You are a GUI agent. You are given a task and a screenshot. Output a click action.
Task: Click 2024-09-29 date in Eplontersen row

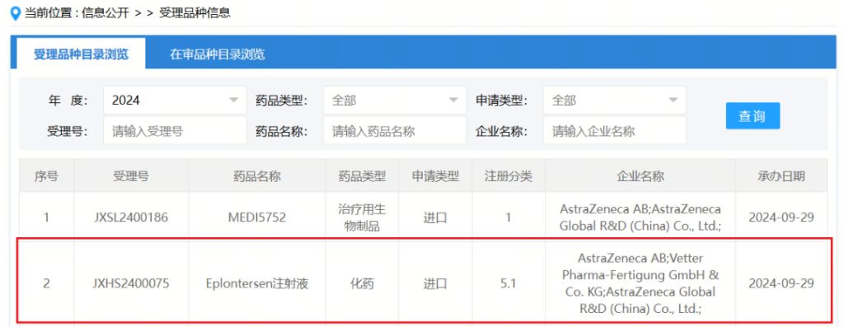[x=781, y=283]
